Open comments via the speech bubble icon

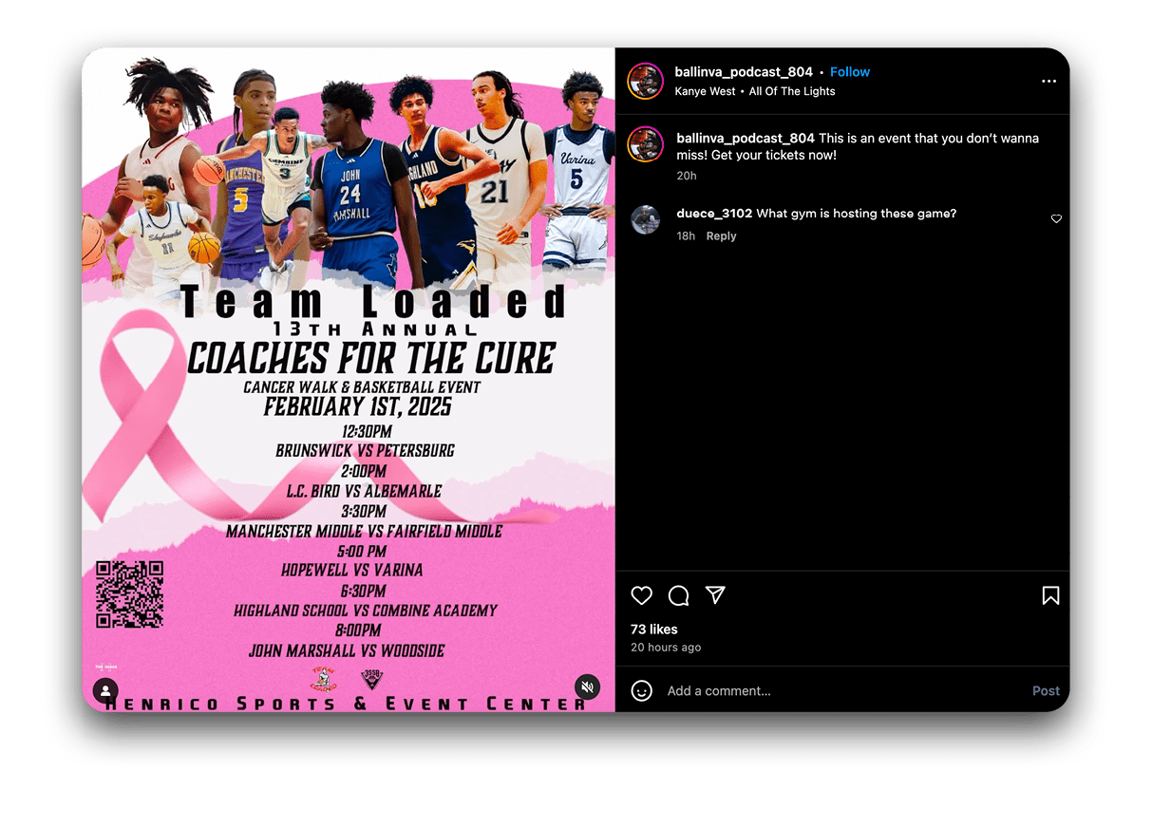678,595
